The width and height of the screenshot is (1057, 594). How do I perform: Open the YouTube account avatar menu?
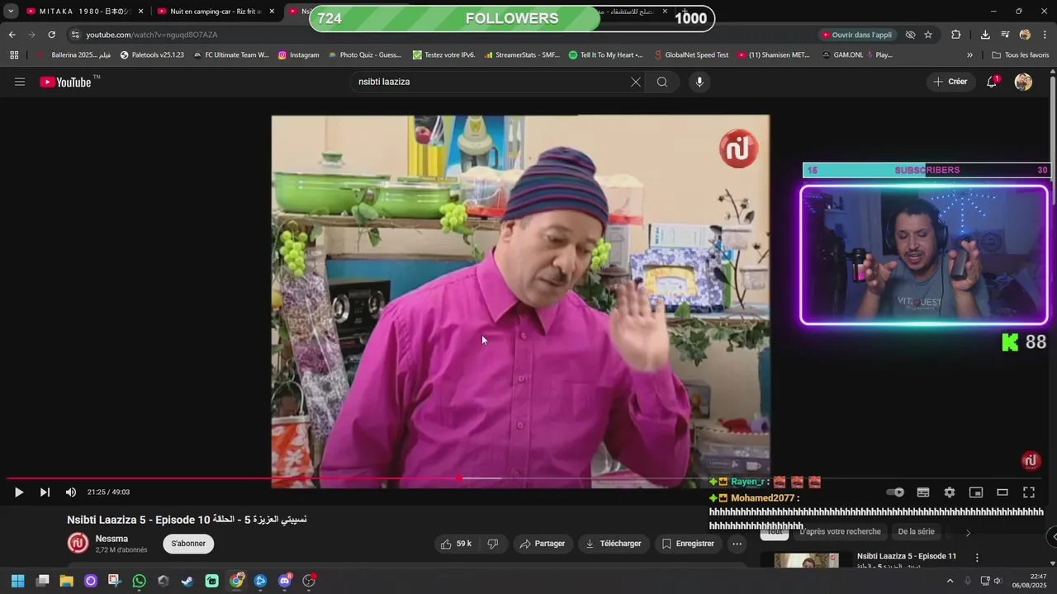pos(1023,82)
